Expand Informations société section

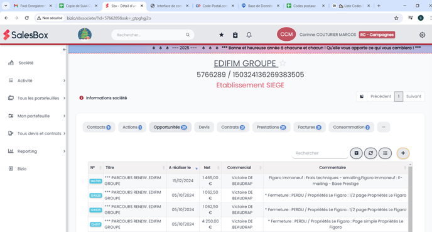coord(104,98)
